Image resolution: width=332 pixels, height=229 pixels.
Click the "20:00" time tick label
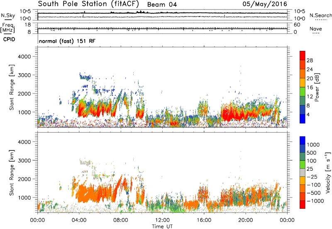(245, 220)
